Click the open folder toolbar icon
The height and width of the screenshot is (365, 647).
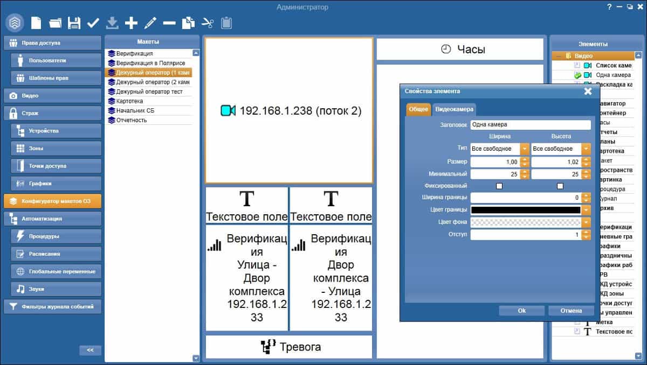click(x=55, y=23)
